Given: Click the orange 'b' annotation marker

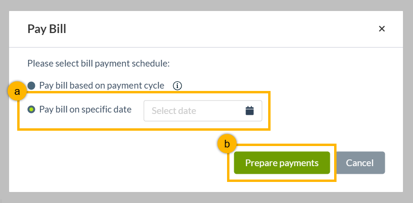Looking at the screenshot, I should (227, 144).
